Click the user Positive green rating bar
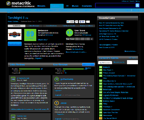Viewport: 144px width, 120px height. click(x=73, y=69)
